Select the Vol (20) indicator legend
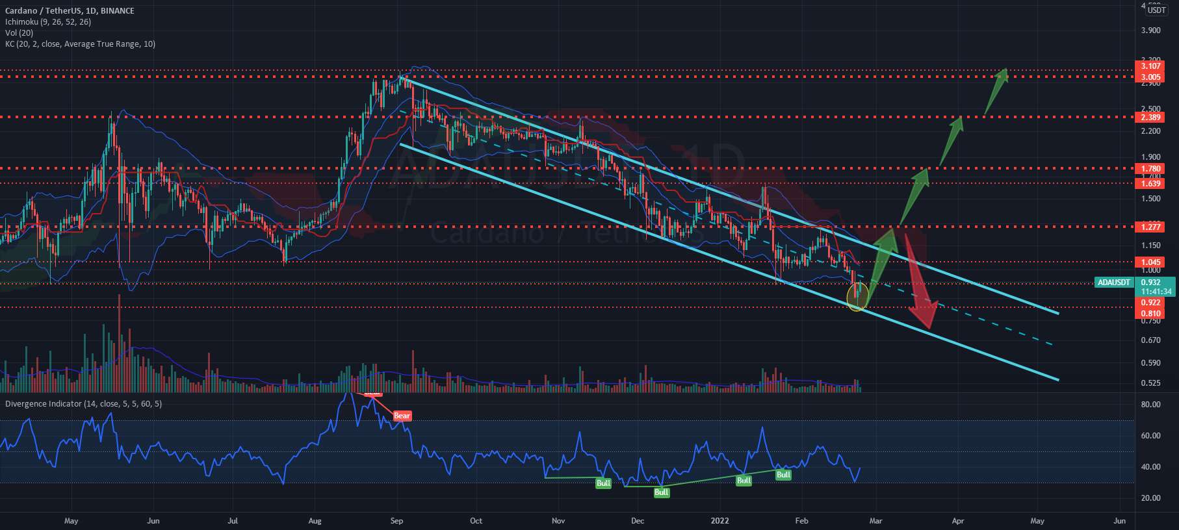 [19, 32]
